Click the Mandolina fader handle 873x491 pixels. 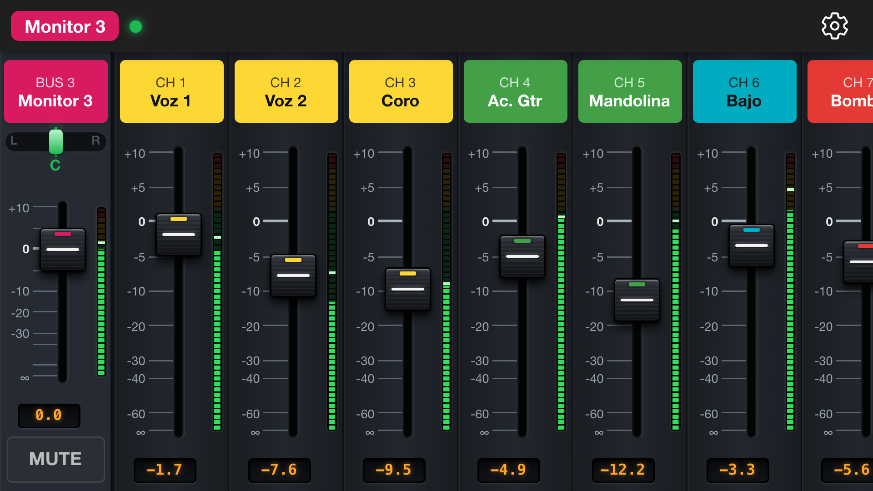[637, 300]
